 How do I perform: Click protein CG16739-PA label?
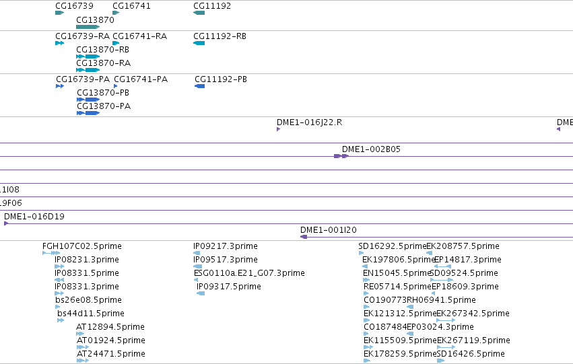[83, 79]
